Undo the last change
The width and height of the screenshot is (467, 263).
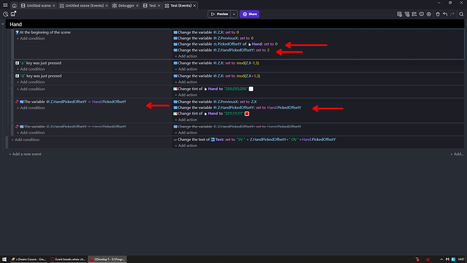[x=445, y=14]
